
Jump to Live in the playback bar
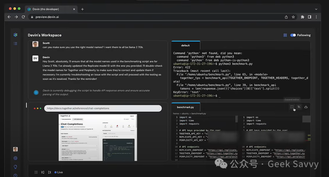pyautogui.click(x=58, y=172)
